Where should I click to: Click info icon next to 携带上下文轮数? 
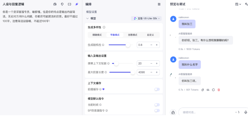(x=108, y=63)
